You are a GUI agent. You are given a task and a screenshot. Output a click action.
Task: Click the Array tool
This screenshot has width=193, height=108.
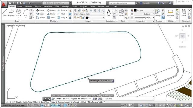click(x=61, y=18)
